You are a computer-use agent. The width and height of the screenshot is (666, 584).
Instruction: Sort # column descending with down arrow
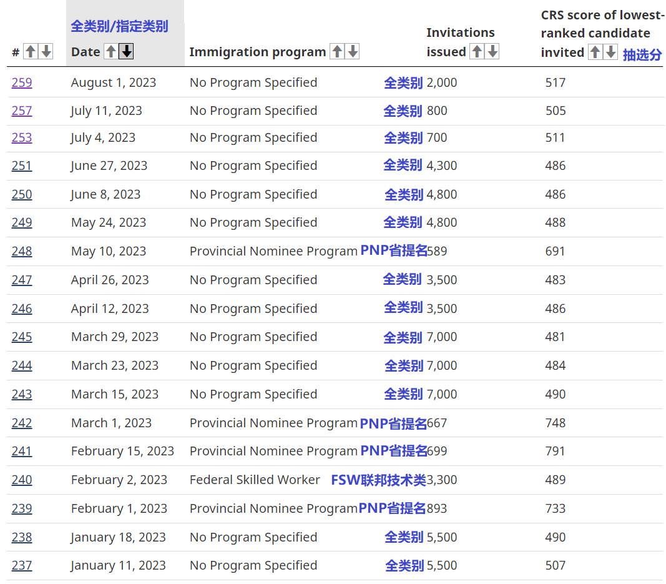(x=46, y=51)
